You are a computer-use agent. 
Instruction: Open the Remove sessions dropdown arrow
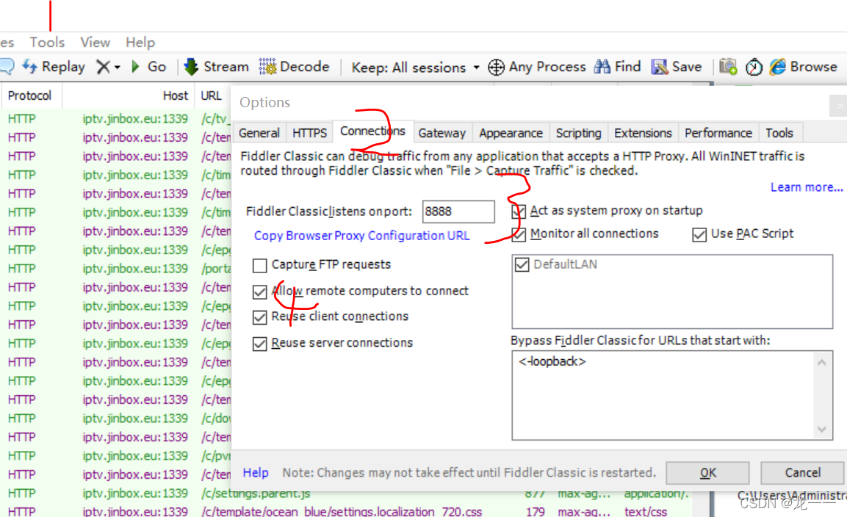pyautogui.click(x=118, y=68)
